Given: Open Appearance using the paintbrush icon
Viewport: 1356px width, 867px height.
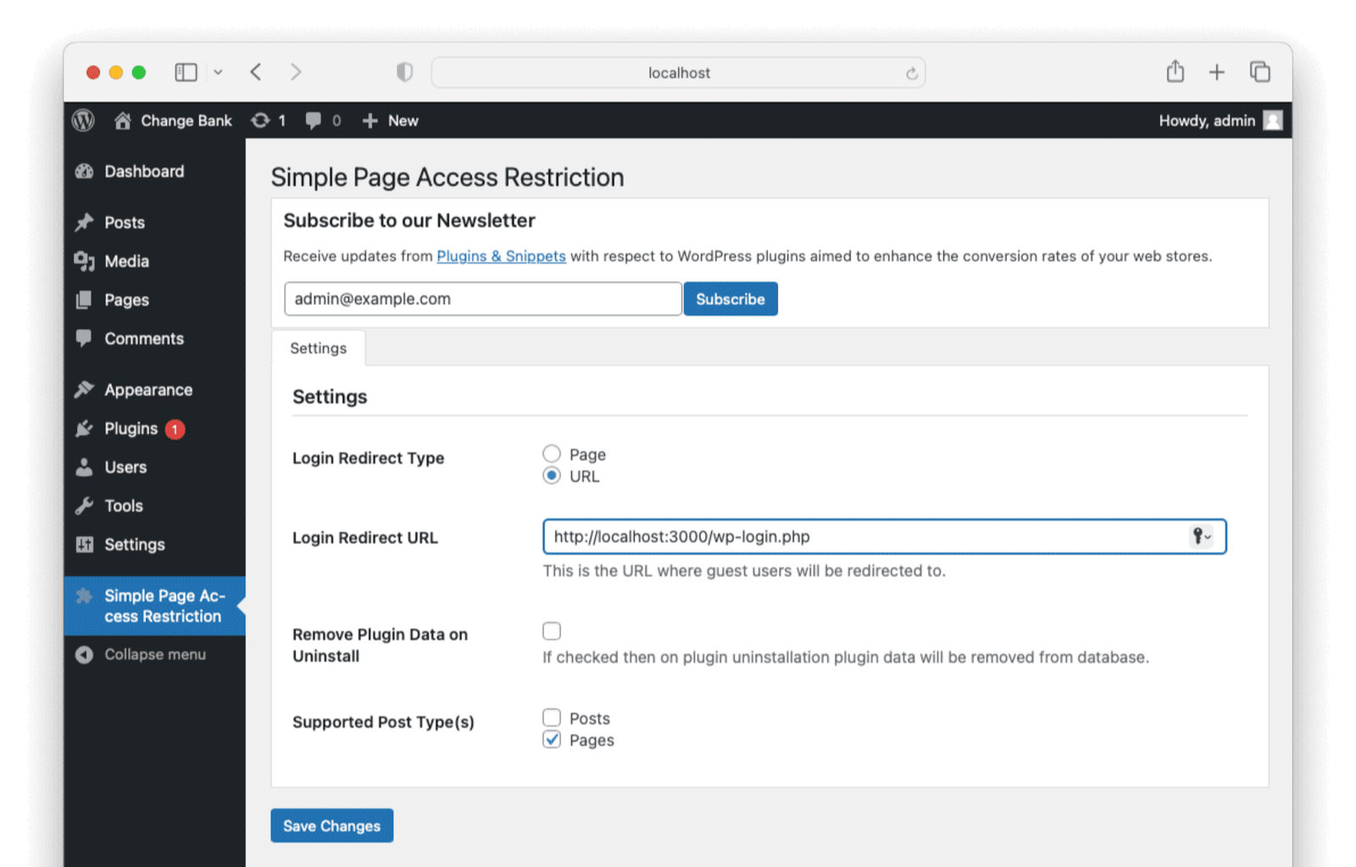Looking at the screenshot, I should click(x=85, y=389).
